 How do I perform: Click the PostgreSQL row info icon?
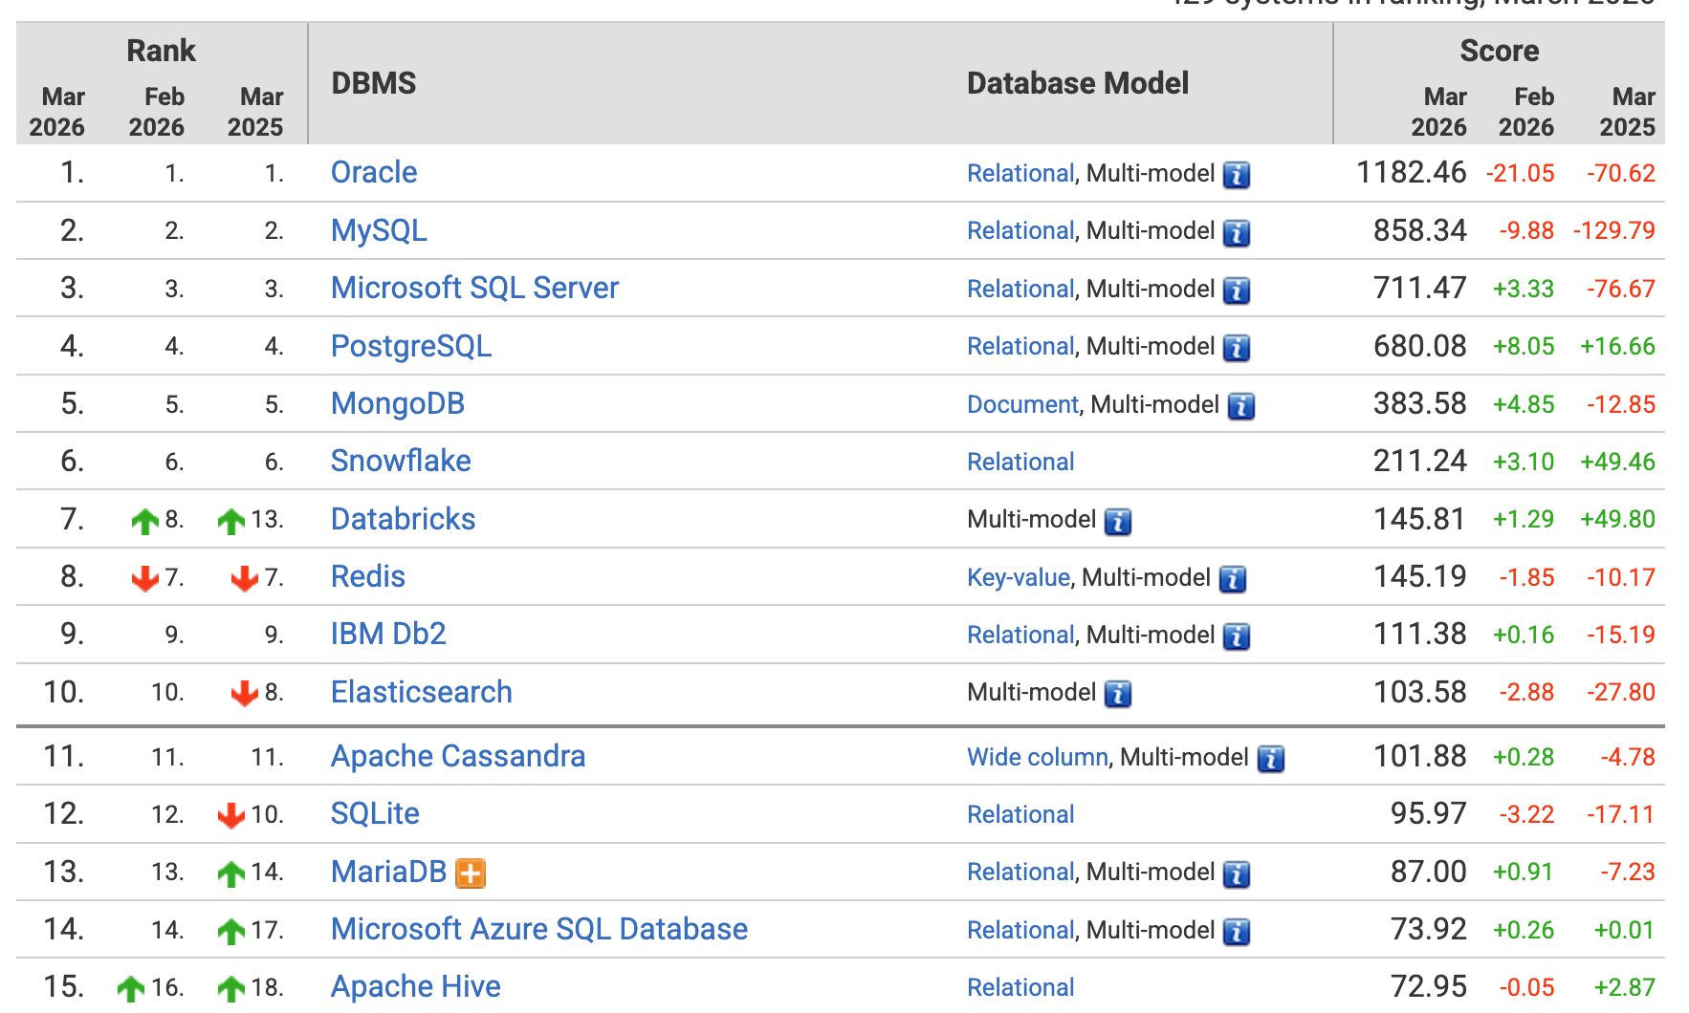(1237, 348)
